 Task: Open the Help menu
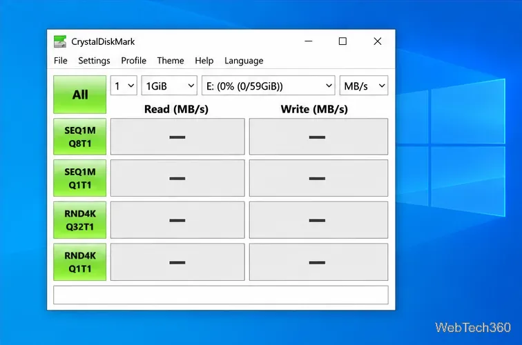(x=204, y=61)
